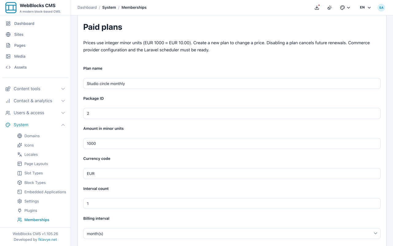Screen dimensions: 393x246
Task: Open the palette theme picker
Action: (x=345, y=8)
